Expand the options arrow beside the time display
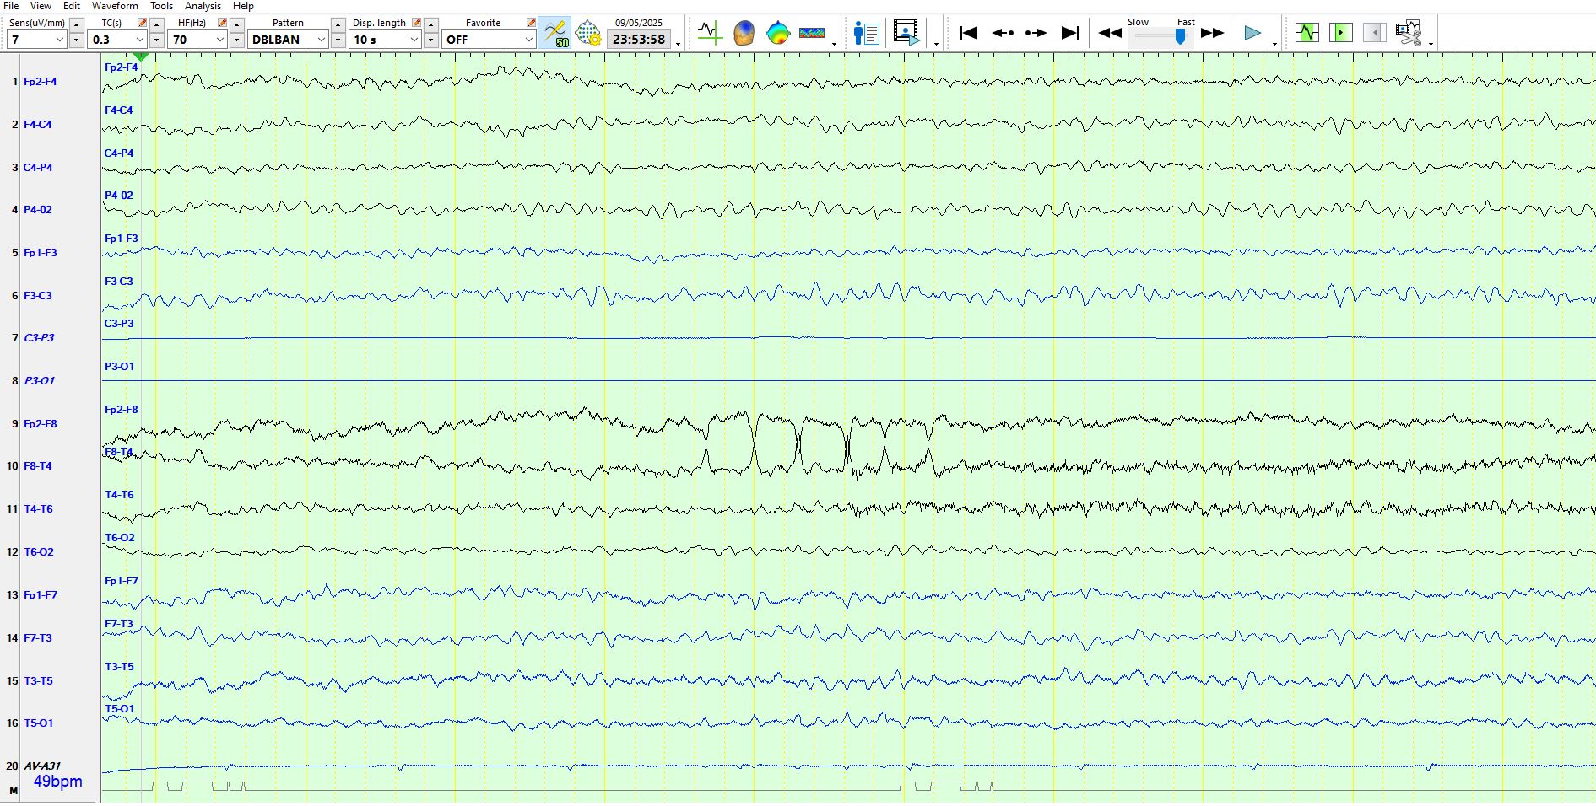Viewport: 1596px width, 806px height. 678,43
